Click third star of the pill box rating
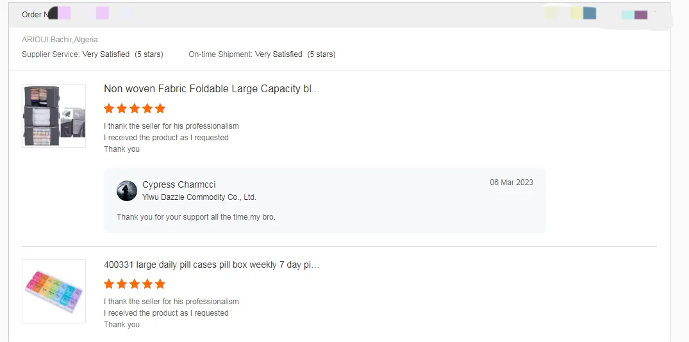The width and height of the screenshot is (689, 342). 135,284
